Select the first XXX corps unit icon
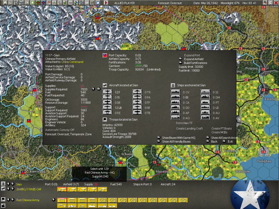Viewport: 279px width, 209px height. [72, 200]
